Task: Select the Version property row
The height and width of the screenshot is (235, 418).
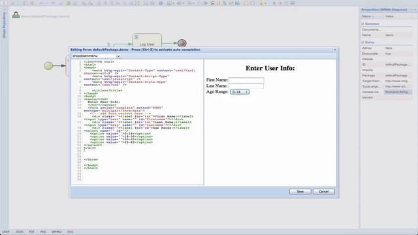Action: coord(387,97)
